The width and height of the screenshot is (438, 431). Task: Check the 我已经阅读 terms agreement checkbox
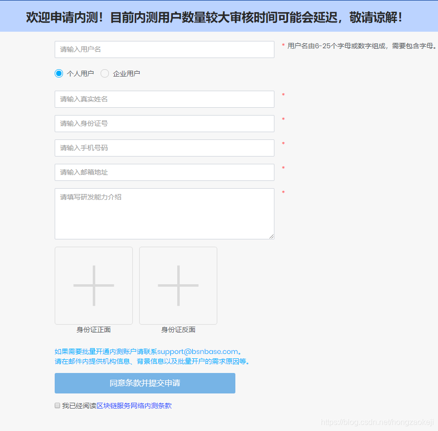tap(57, 405)
